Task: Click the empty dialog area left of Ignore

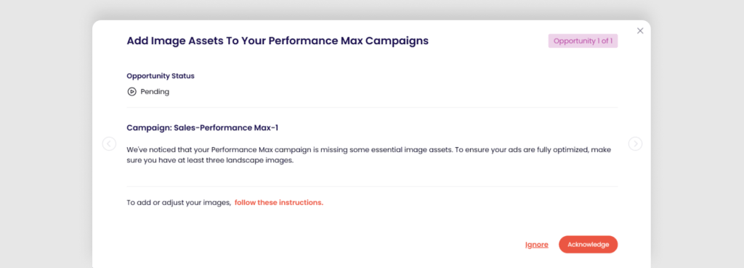Action: (x=323, y=244)
